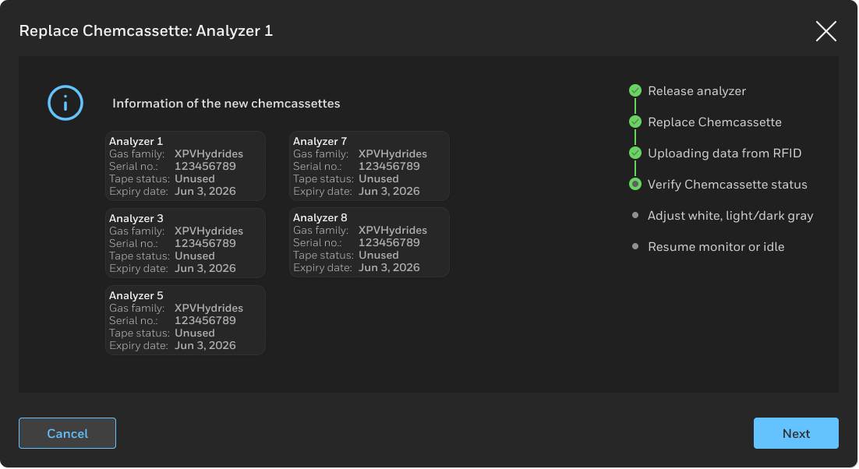
Task: Go to the Uploading data from RFID step label
Action: (724, 153)
